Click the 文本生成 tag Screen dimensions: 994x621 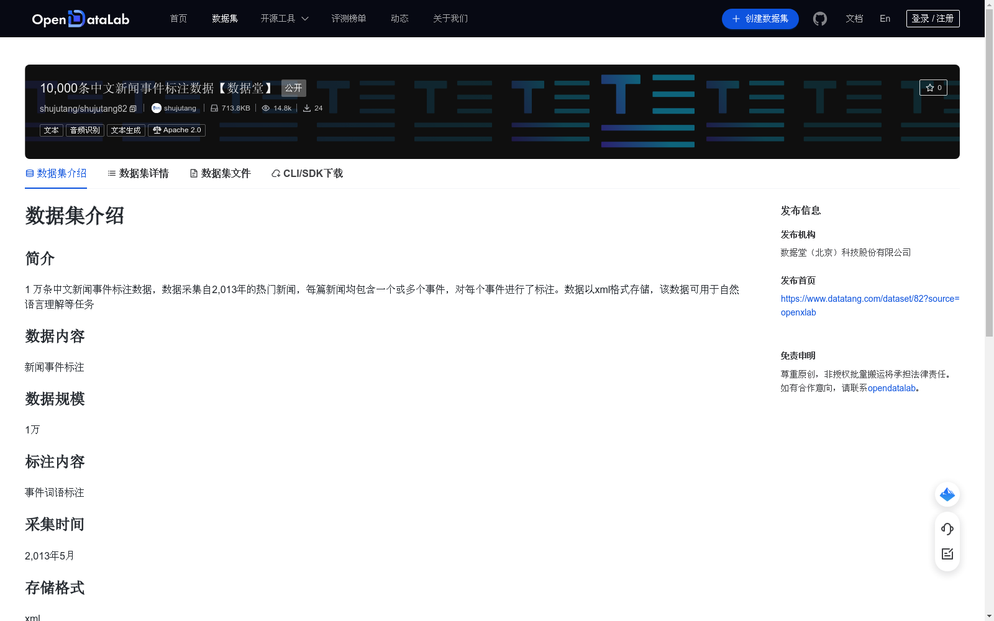click(126, 130)
